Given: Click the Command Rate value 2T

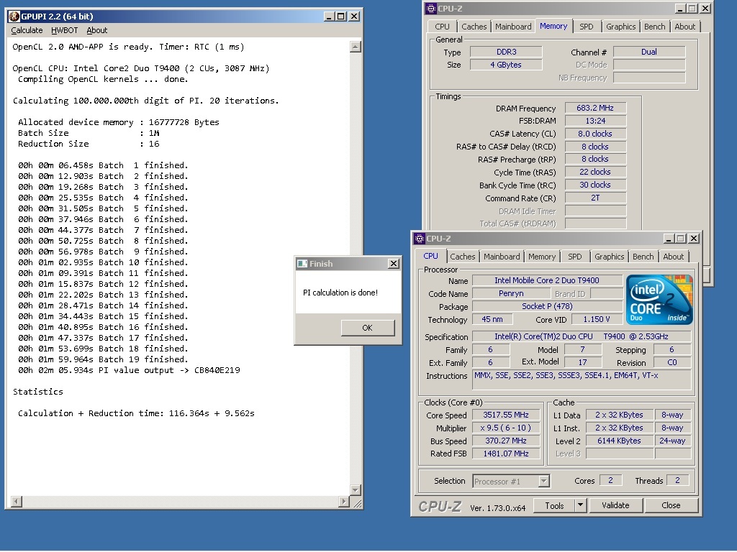Looking at the screenshot, I should 595,198.
